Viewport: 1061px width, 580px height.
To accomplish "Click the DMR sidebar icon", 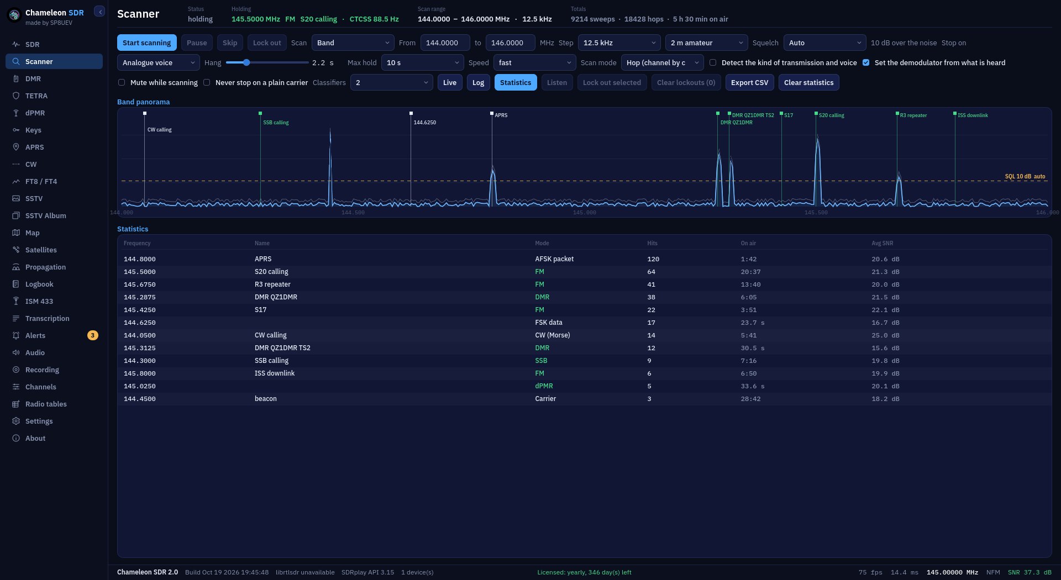I will [x=16, y=78].
